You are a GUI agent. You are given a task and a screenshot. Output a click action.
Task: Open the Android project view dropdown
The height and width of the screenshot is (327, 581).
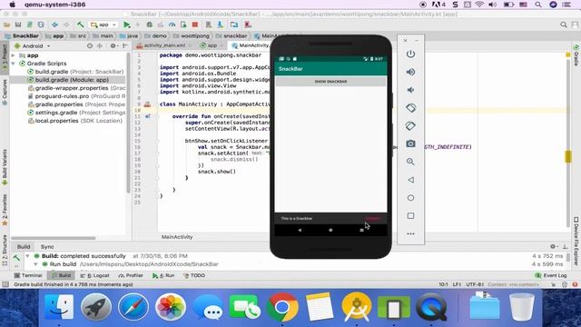(33, 46)
